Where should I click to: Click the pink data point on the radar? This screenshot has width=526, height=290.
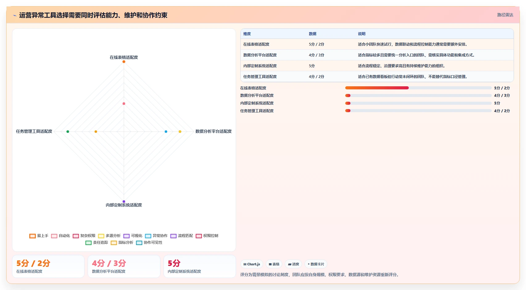124,104
